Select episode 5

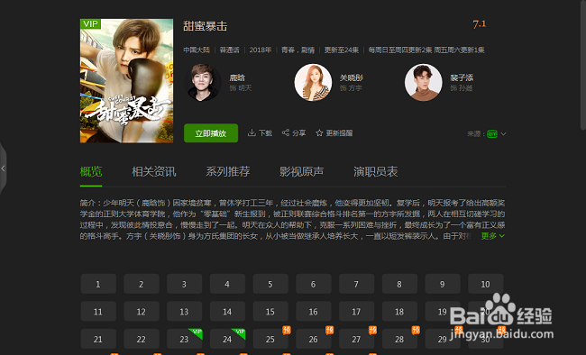270,284
